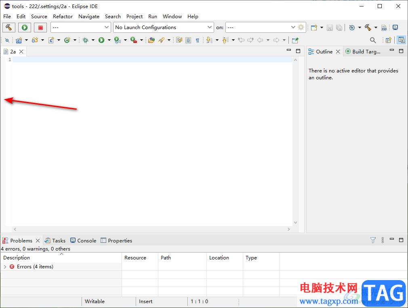Screen dimensions: 408x308
Task: Click the Next Annotation down arrow icon
Action: click(209, 40)
